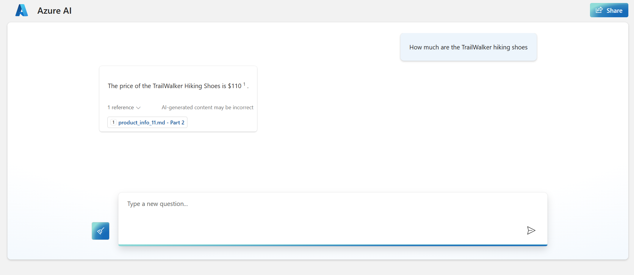Click the answer text stating the $110 price
Viewport: 634px width, 275px height.
click(178, 86)
